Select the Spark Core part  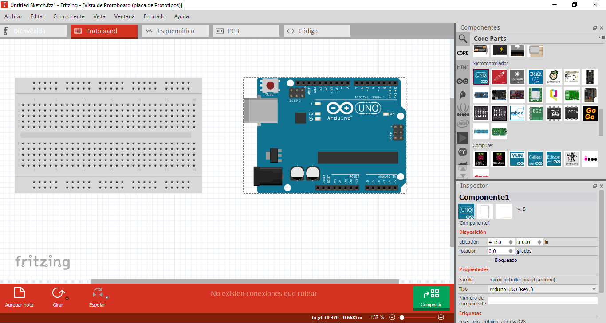point(517,76)
